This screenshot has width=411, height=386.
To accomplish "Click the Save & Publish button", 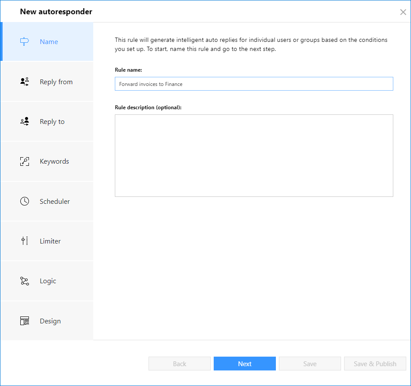I will point(375,364).
